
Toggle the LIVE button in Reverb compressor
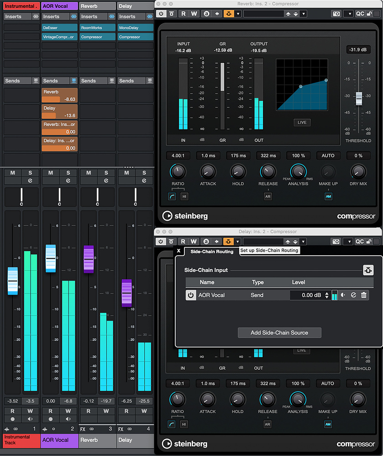(302, 122)
